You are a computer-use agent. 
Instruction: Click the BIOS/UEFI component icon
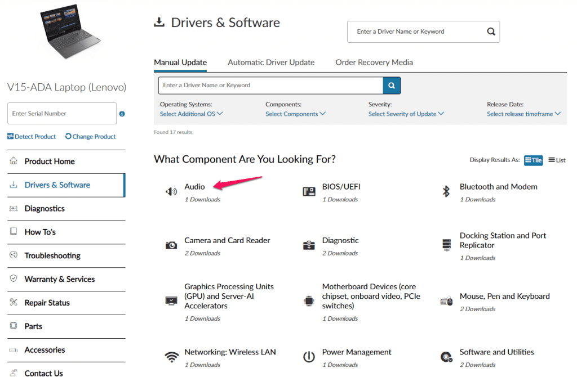point(309,192)
